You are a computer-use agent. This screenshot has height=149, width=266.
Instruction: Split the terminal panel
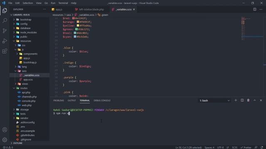point(242,100)
